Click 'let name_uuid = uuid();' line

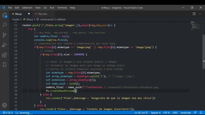click(63, 84)
